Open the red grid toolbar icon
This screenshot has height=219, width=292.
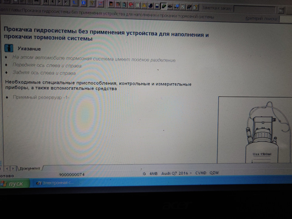pyautogui.click(x=118, y=4)
